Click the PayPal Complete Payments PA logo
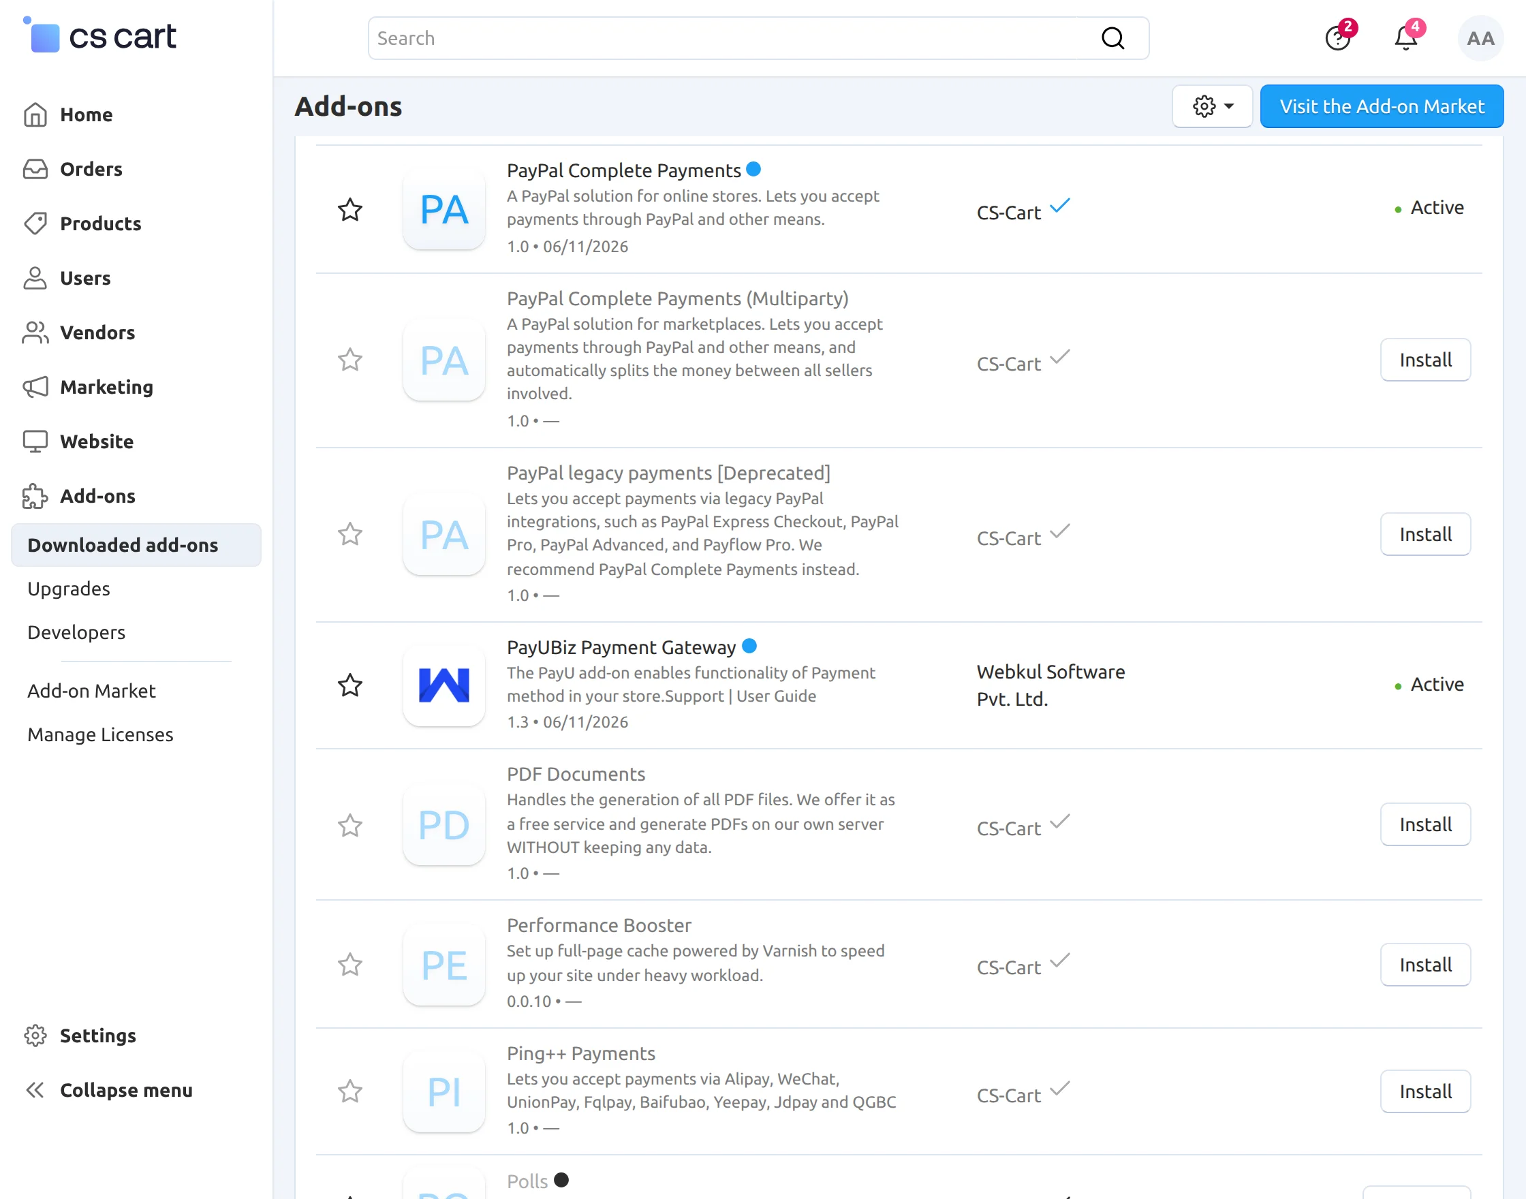Image resolution: width=1526 pixels, height=1199 pixels. tap(444, 209)
